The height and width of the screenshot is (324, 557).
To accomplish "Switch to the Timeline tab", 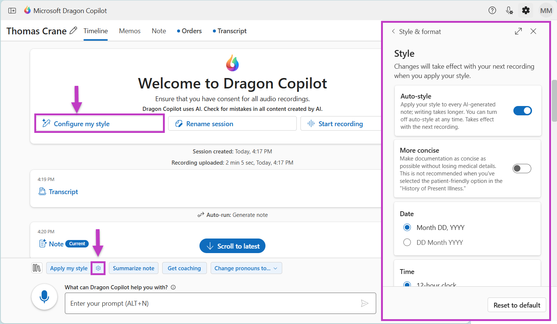I will [95, 31].
